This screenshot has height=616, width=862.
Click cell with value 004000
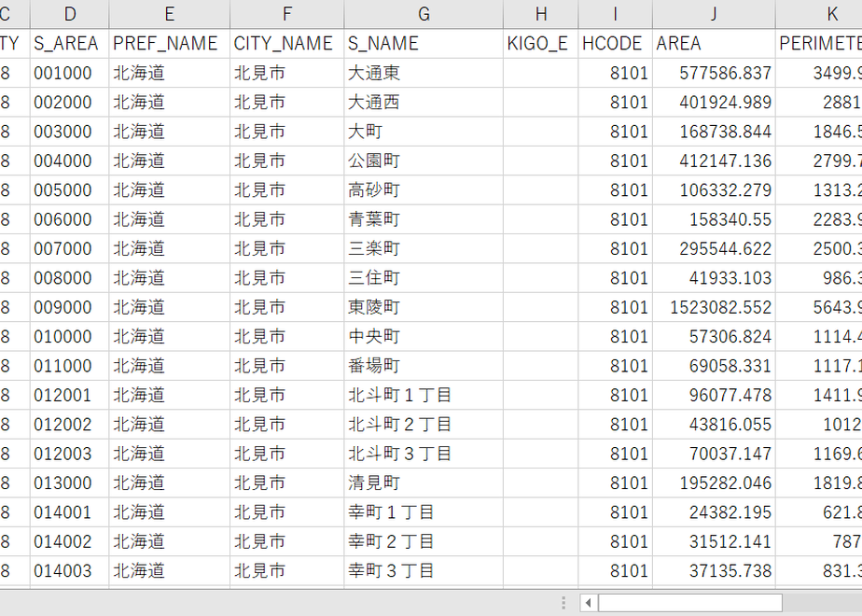click(x=70, y=161)
